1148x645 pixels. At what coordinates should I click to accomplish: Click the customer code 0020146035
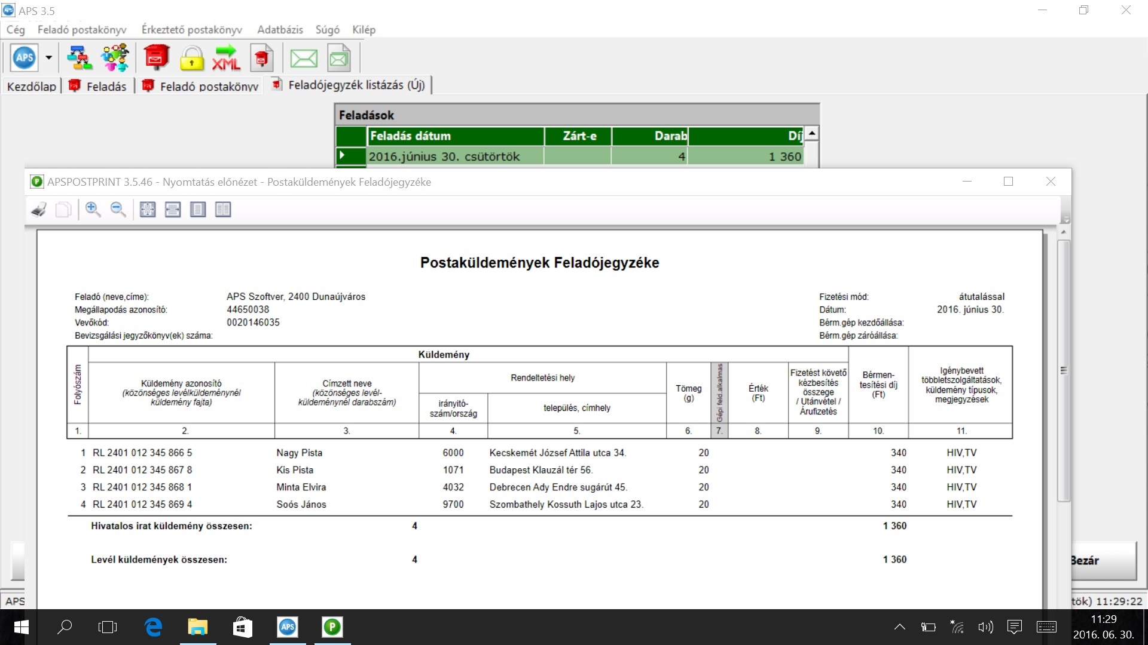253,322
